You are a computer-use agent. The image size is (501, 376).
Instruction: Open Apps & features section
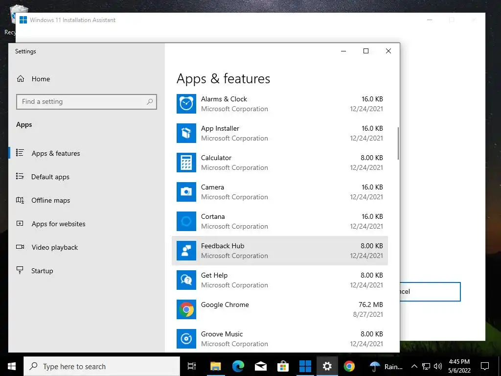[x=86, y=153]
